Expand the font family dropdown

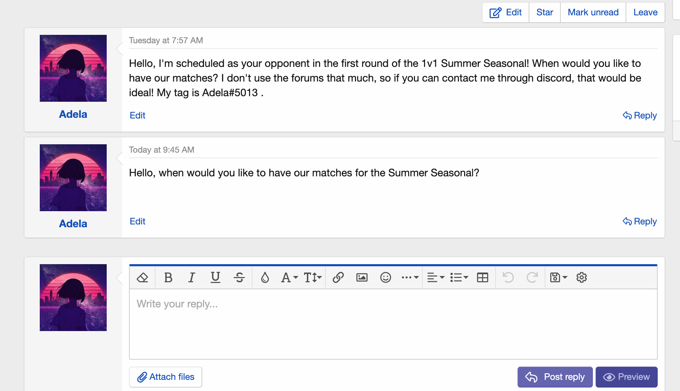point(289,278)
